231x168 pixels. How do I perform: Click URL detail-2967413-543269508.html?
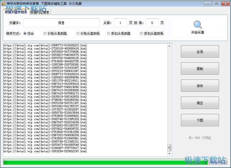pyautogui.click(x=45, y=90)
